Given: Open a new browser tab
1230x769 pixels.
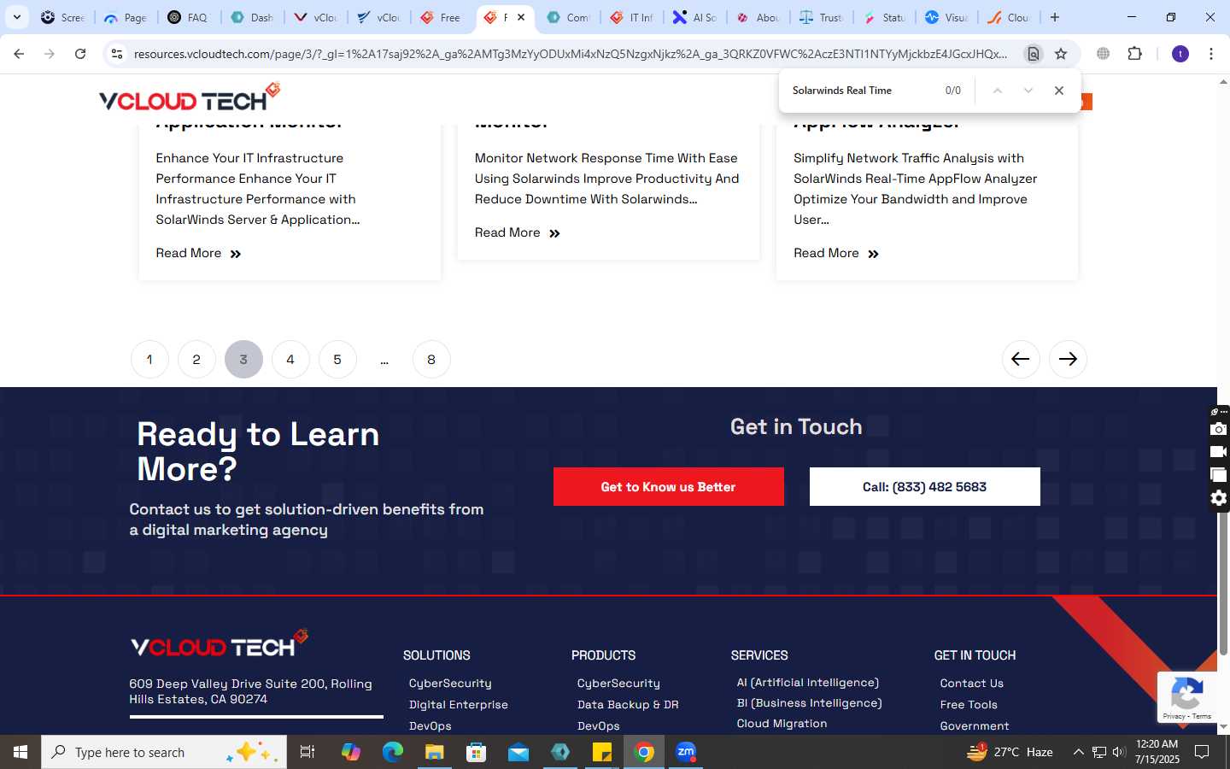Looking at the screenshot, I should point(1055,17).
